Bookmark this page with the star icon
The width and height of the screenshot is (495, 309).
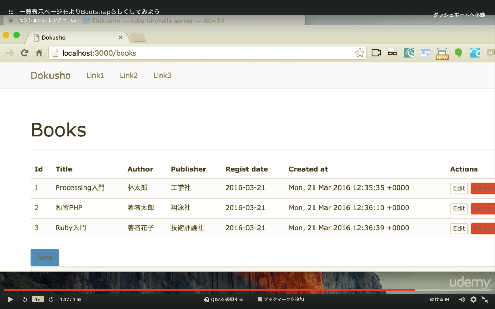(360, 53)
